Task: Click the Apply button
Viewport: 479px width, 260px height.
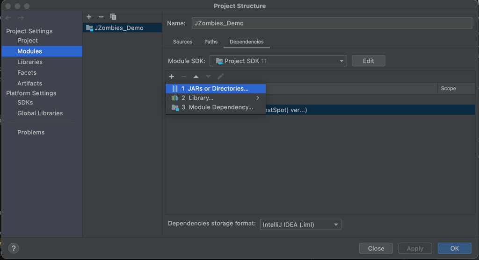Action: point(415,248)
